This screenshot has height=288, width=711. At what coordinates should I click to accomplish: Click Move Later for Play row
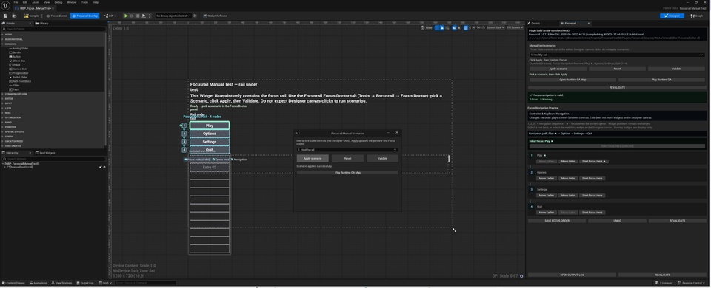coord(568,161)
